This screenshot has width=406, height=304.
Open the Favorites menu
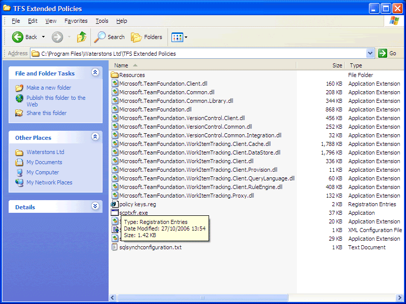click(76, 21)
